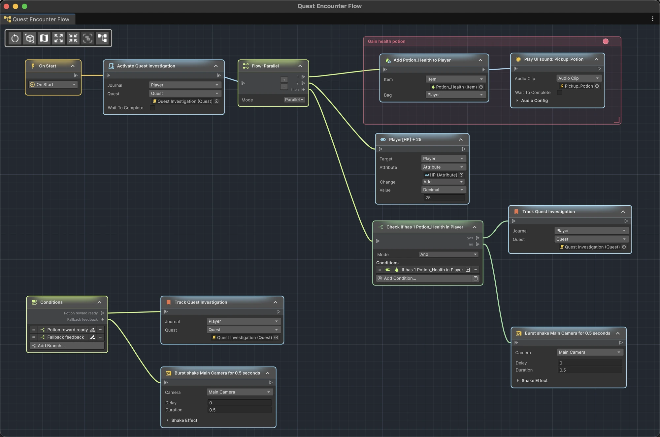
Task: Click the yellow Play UI sound node icon
Action: click(518, 59)
